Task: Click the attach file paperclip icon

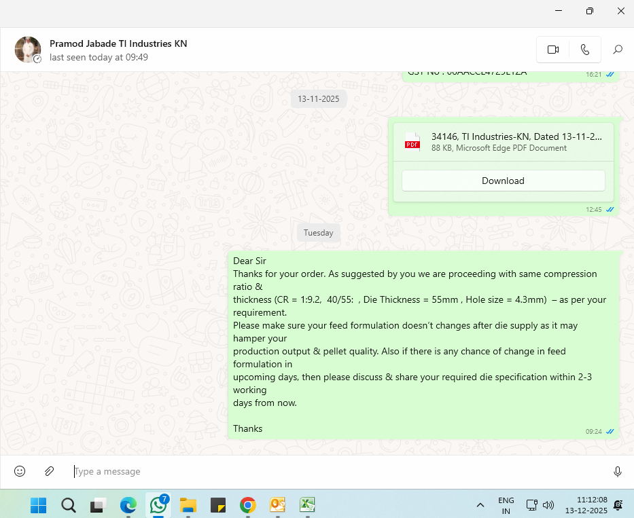Action: tap(49, 471)
